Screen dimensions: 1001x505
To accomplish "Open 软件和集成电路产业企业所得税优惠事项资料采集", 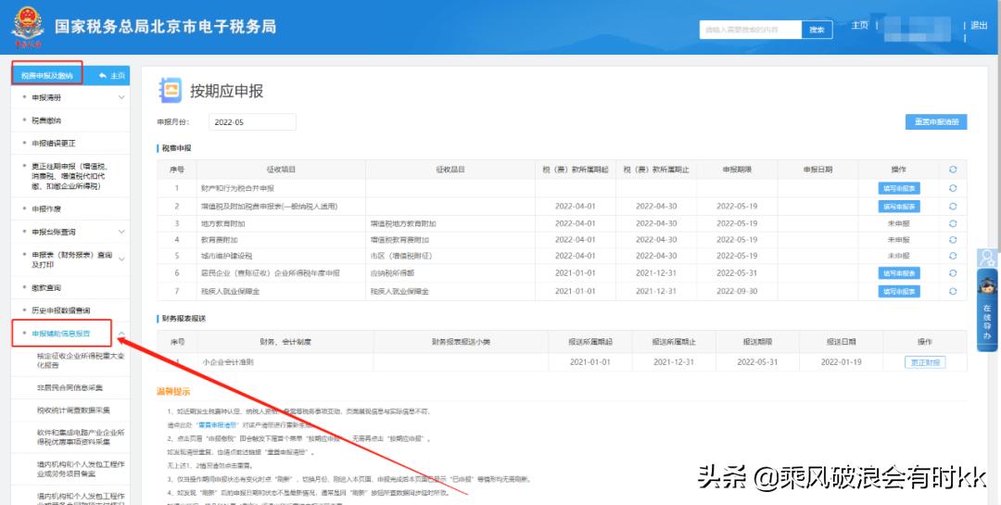I will [81, 436].
